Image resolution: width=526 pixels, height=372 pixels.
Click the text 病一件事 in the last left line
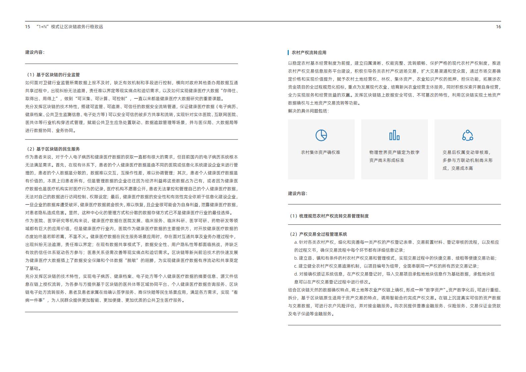coord(34,300)
